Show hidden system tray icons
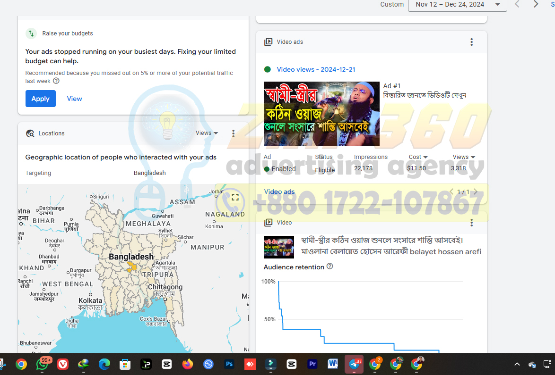 point(517,364)
